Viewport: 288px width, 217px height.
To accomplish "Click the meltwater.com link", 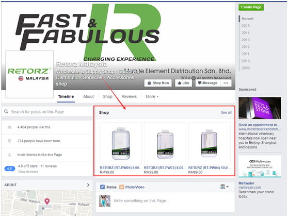I will pyautogui.click(x=250, y=188).
